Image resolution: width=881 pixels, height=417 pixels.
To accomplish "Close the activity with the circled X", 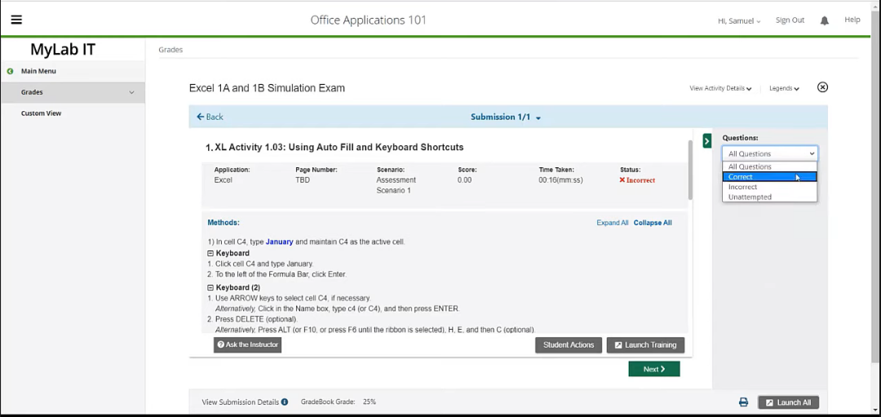I will tap(822, 87).
